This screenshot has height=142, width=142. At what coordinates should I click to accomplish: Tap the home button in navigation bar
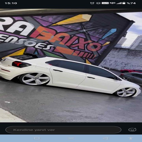click(71, 138)
